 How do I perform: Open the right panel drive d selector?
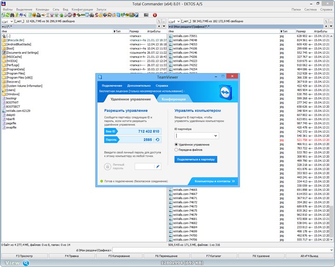coord(175,21)
